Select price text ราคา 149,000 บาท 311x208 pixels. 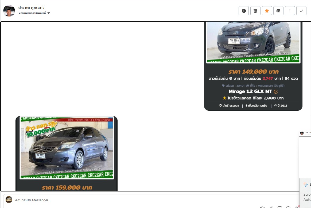point(253,72)
